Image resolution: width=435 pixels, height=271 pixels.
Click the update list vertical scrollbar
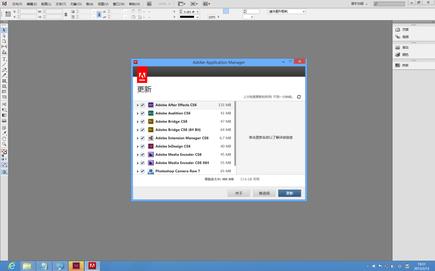pos(235,133)
